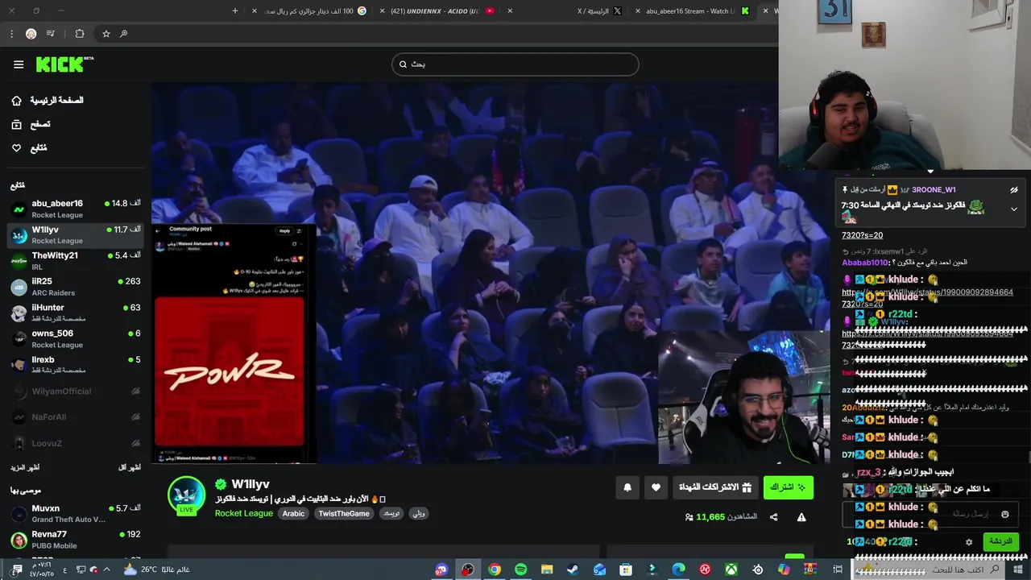
Task: Click green اشتراك subscribe button
Action: click(789, 487)
